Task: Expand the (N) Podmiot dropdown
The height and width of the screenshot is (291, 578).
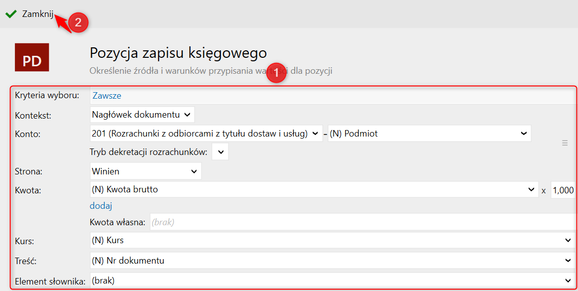Action: point(429,134)
